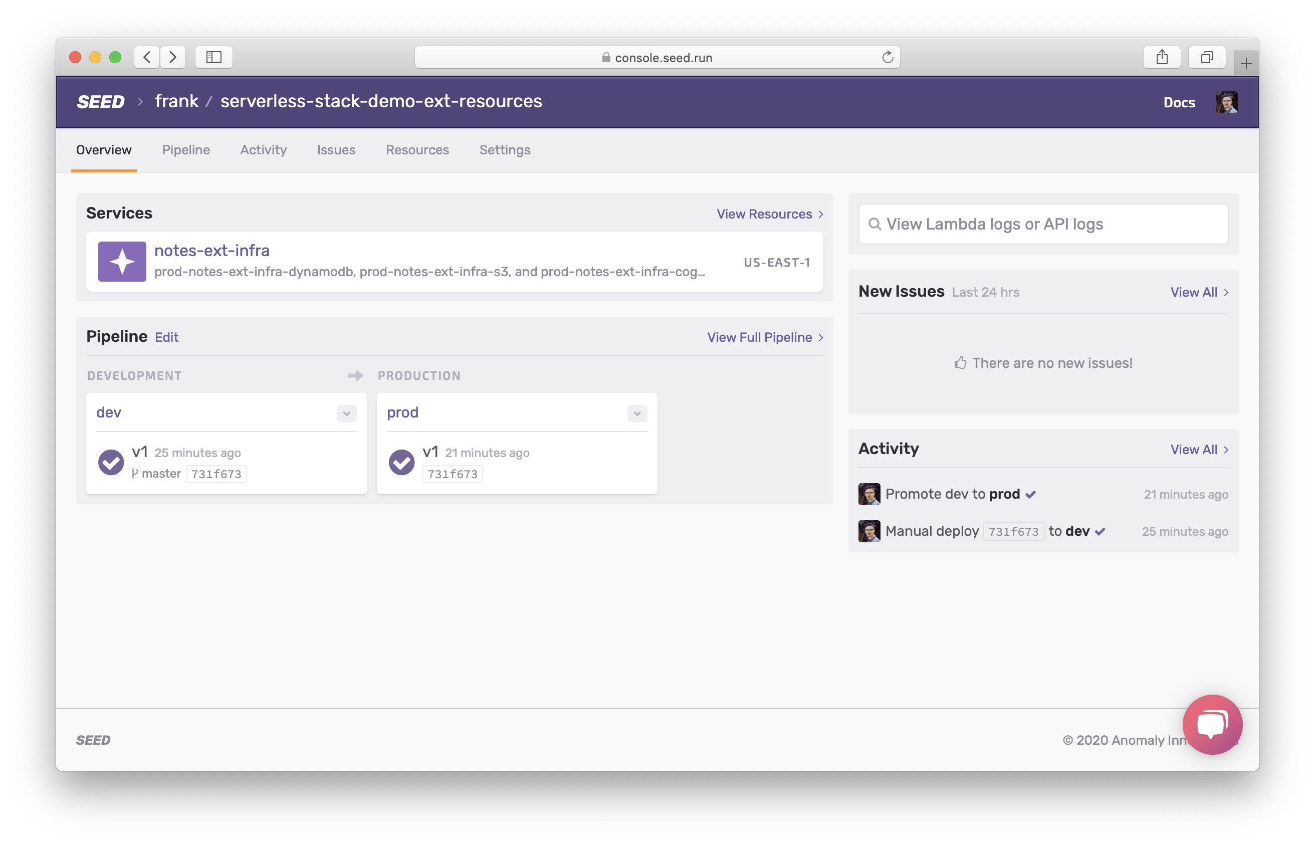Viewport: 1315px width, 845px height.
Task: Click the thumbs up icon in New Issues
Action: coord(959,363)
